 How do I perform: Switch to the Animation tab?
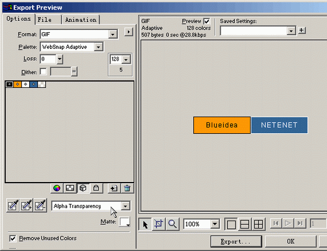81,20
